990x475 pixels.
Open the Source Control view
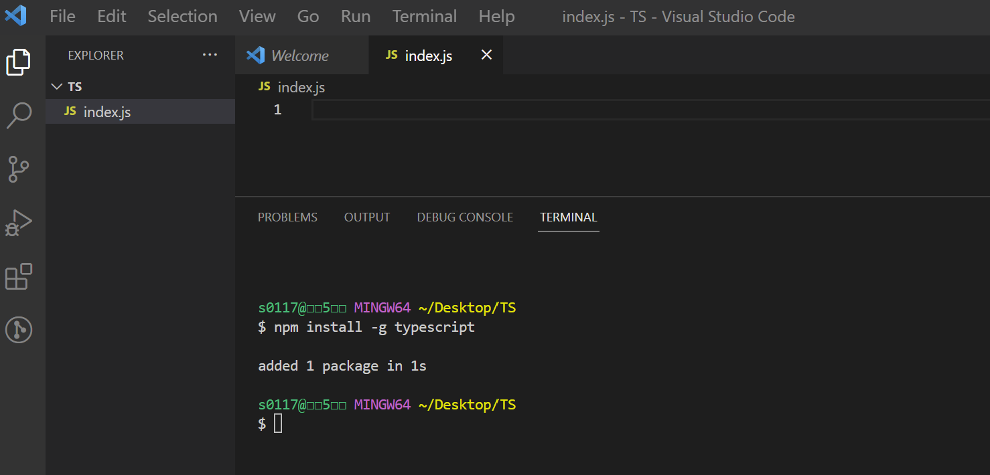(x=19, y=169)
